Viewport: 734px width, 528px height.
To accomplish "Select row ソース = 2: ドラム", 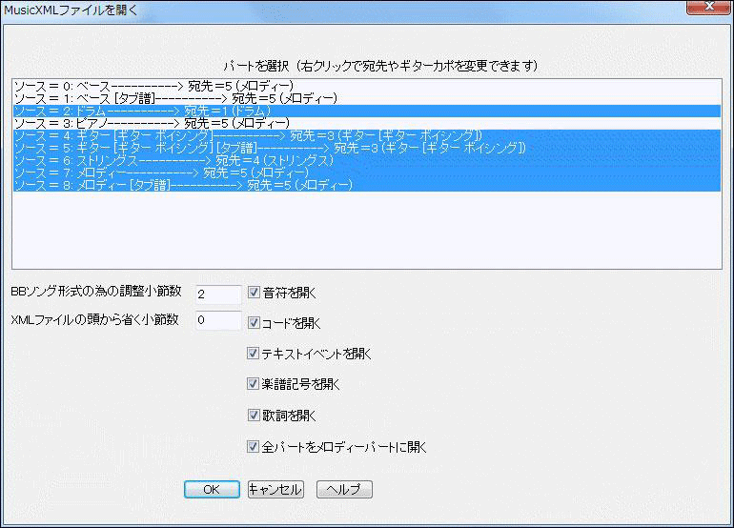I will click(367, 111).
